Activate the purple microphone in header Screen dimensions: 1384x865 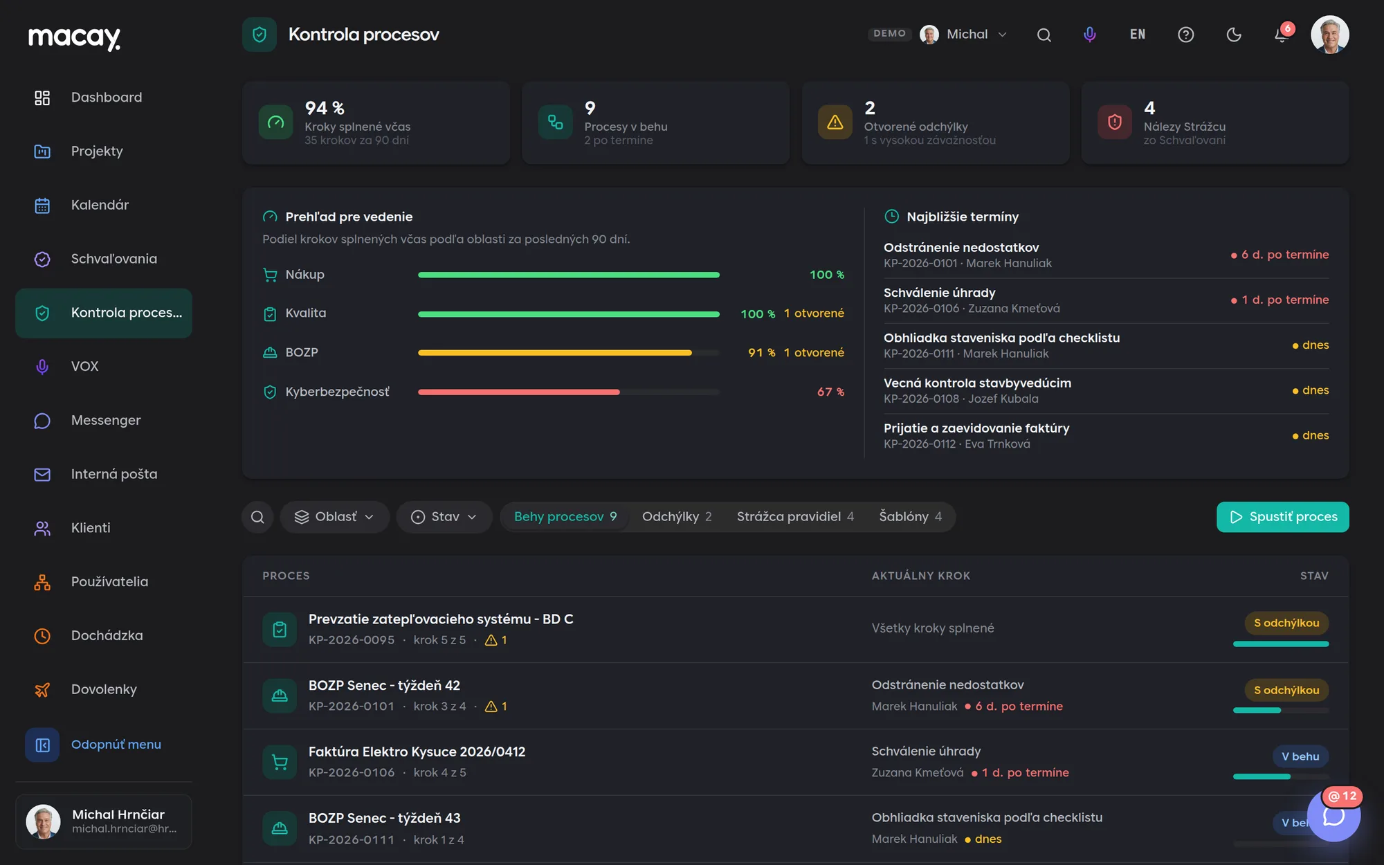(x=1090, y=35)
